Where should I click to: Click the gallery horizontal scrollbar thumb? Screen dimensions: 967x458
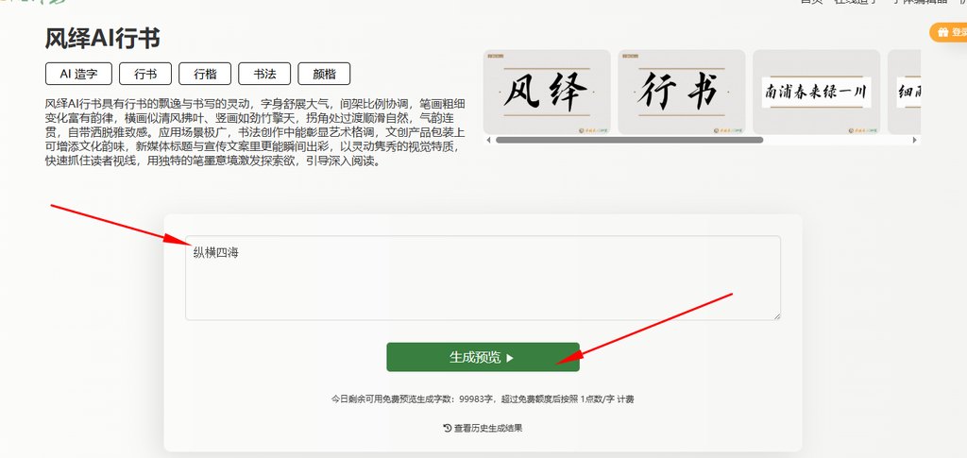pyautogui.click(x=629, y=140)
